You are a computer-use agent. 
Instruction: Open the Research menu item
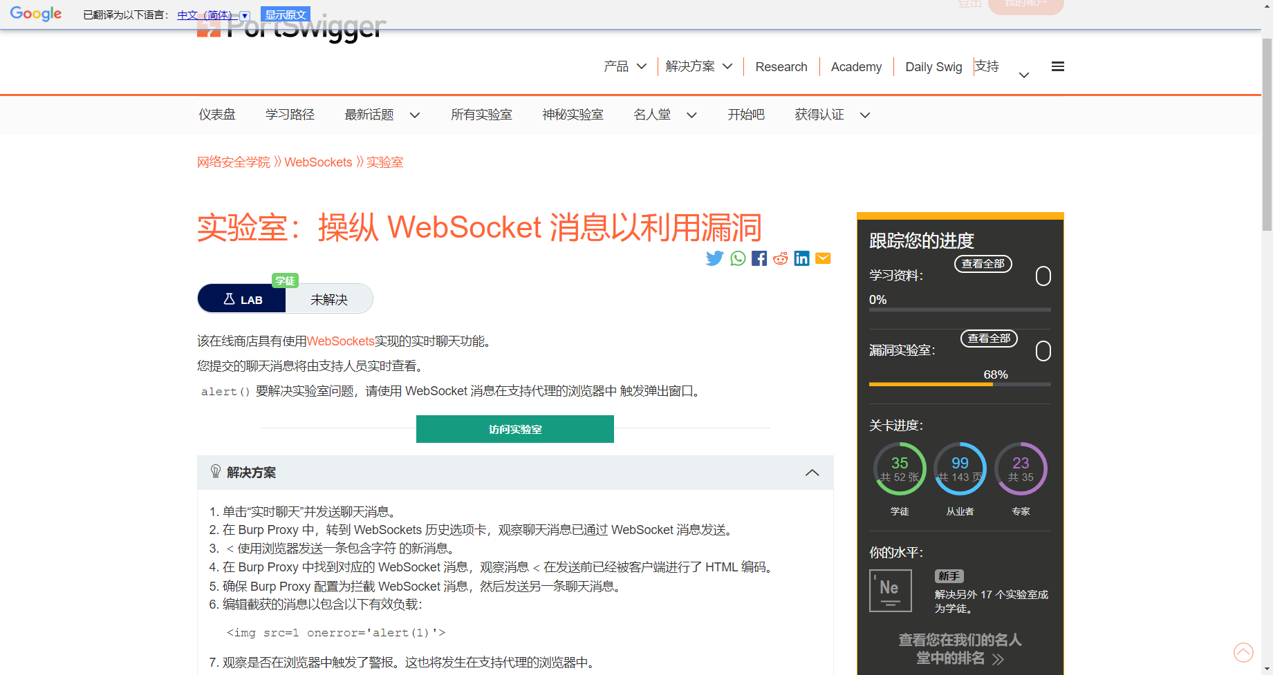pos(781,66)
